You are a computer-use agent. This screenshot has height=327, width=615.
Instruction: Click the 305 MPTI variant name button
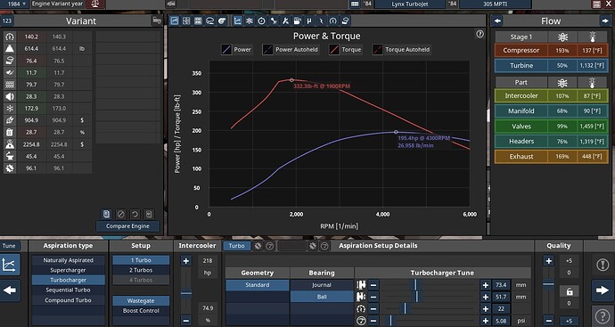pyautogui.click(x=496, y=4)
